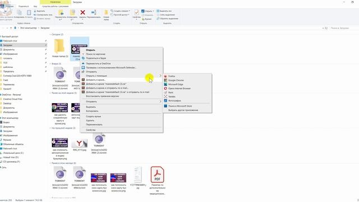Image resolution: width=359 pixels, height=202 pixels.
Task: Choose Переместить в OneDrive entry
Action: [98, 63]
